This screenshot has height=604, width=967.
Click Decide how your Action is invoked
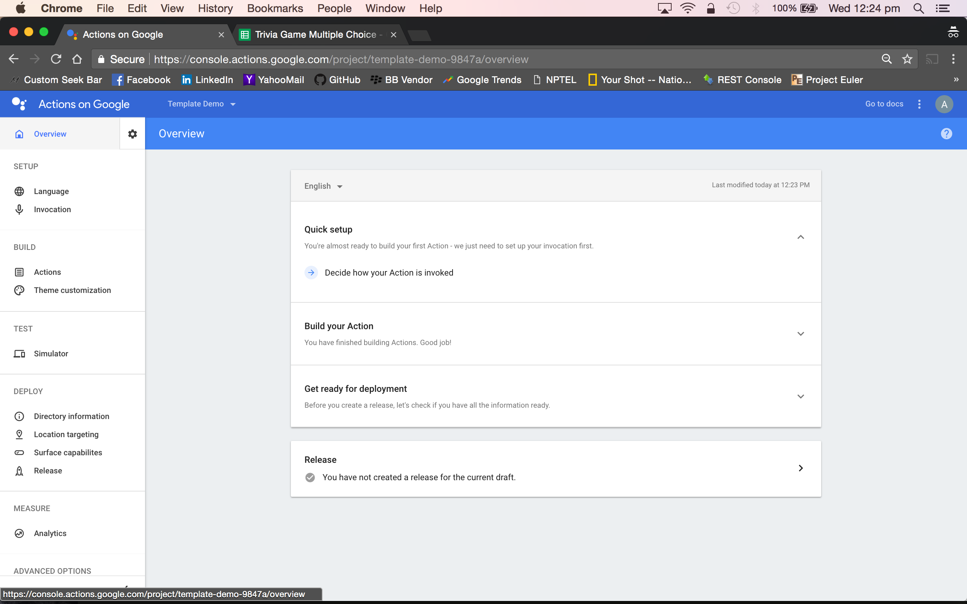coord(389,273)
